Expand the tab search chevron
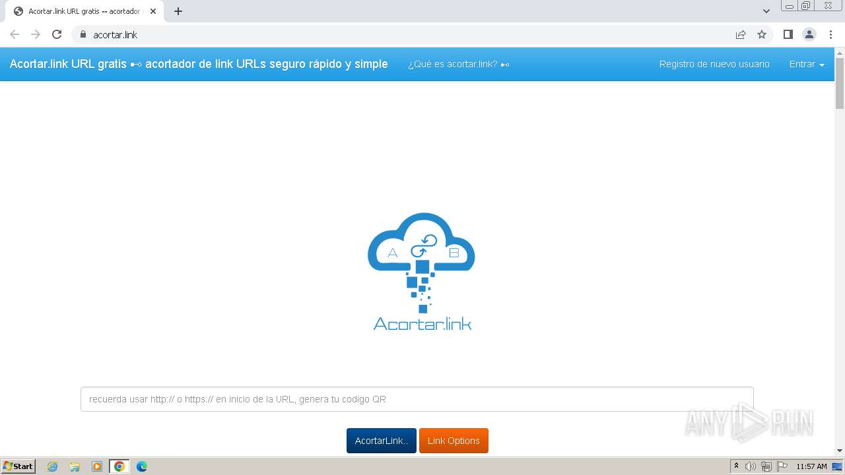Screen dimensions: 845x475 (x=766, y=11)
